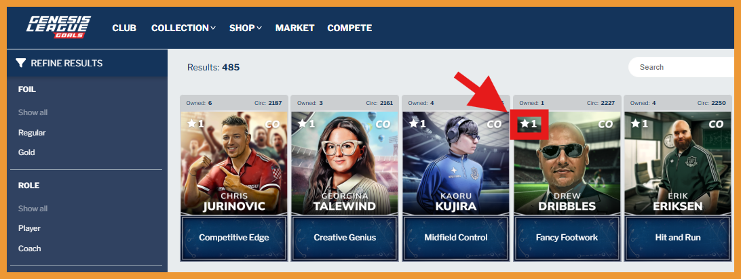Filter by Player role

point(29,228)
